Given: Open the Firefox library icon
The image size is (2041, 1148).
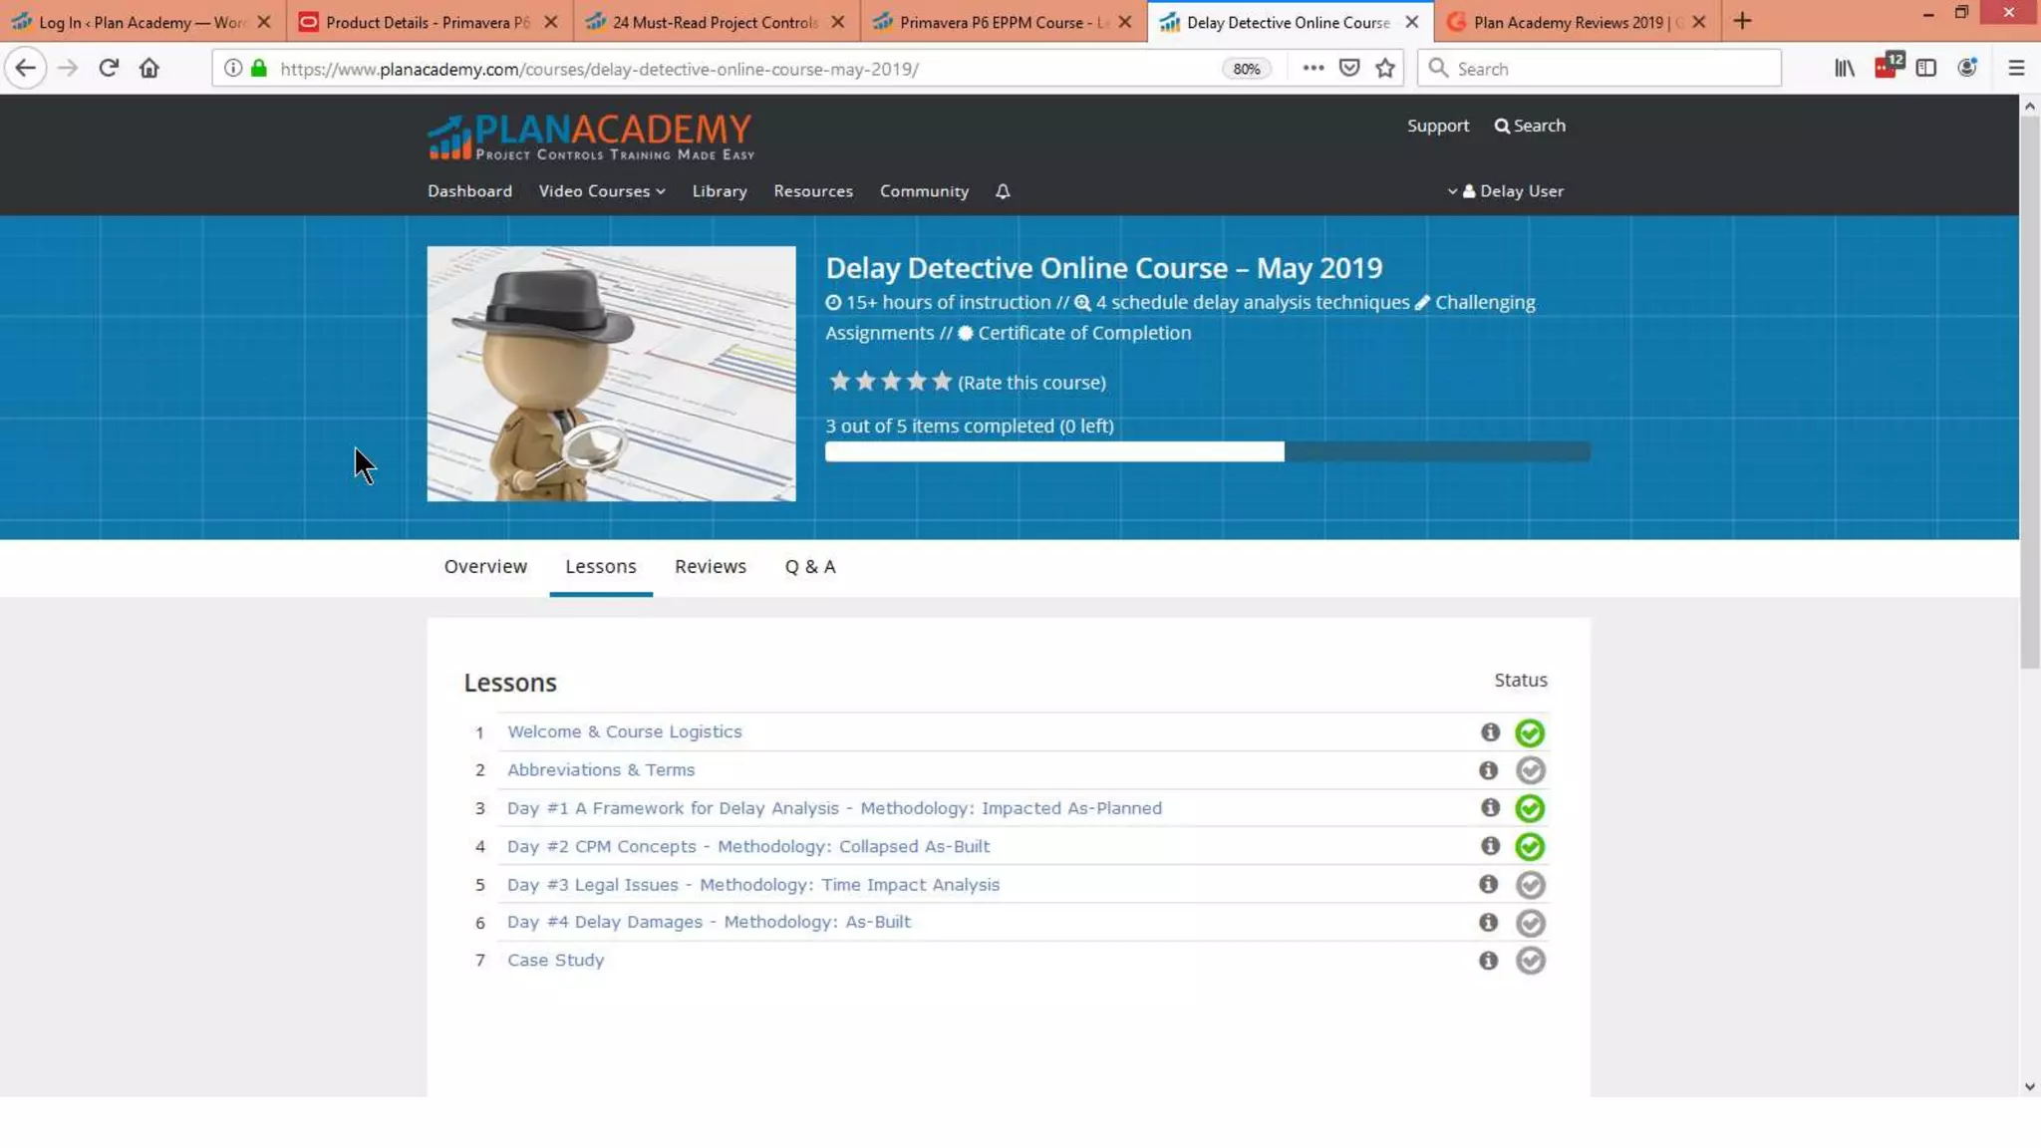Looking at the screenshot, I should 1845,68.
